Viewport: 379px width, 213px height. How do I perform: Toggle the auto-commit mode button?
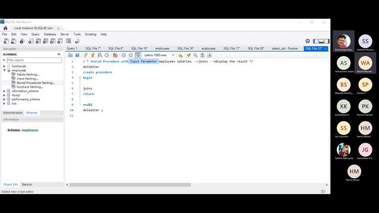138,55
